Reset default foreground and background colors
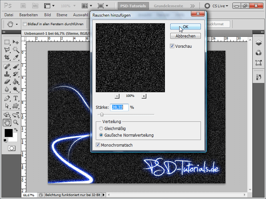 click(x=5, y=140)
